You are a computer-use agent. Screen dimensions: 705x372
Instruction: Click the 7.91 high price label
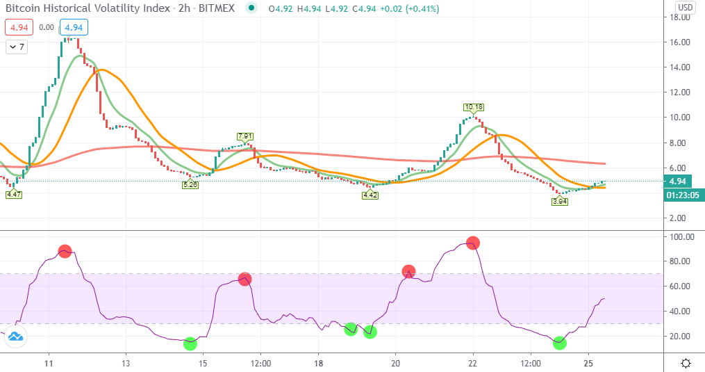click(x=245, y=136)
